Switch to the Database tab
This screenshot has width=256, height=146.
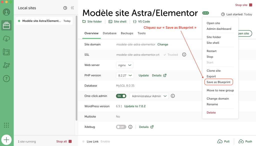[110, 33]
